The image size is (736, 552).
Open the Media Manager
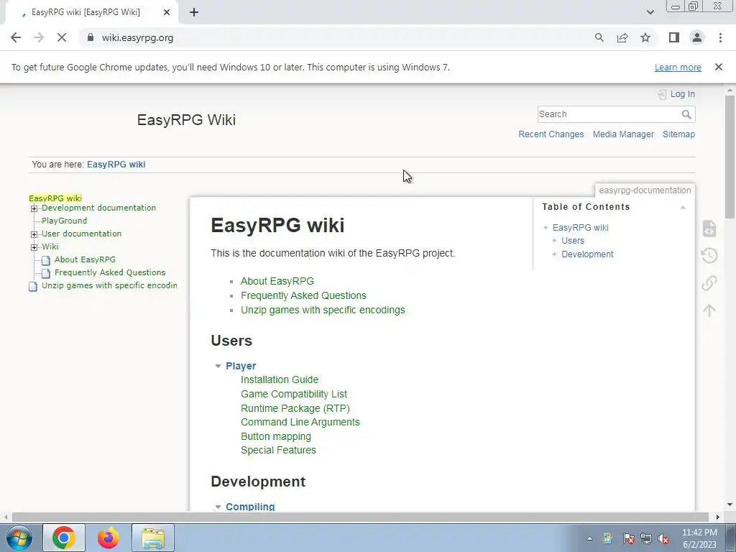tap(623, 134)
